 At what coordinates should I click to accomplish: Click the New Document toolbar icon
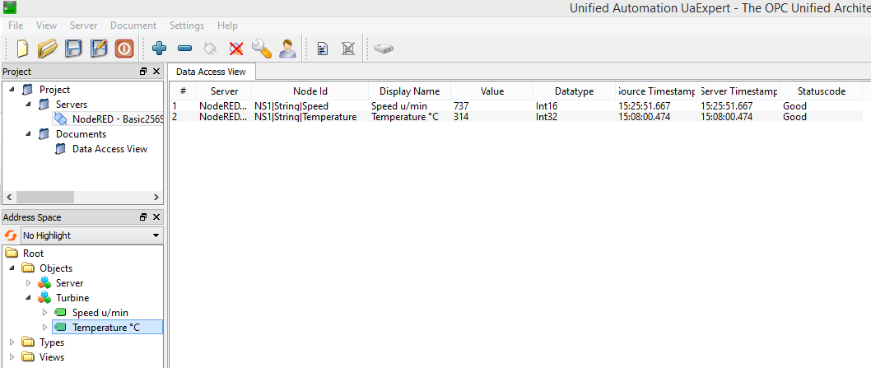pos(22,49)
